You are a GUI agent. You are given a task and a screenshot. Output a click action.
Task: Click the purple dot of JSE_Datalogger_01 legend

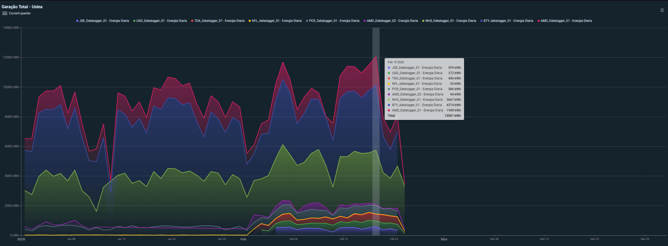(77, 21)
